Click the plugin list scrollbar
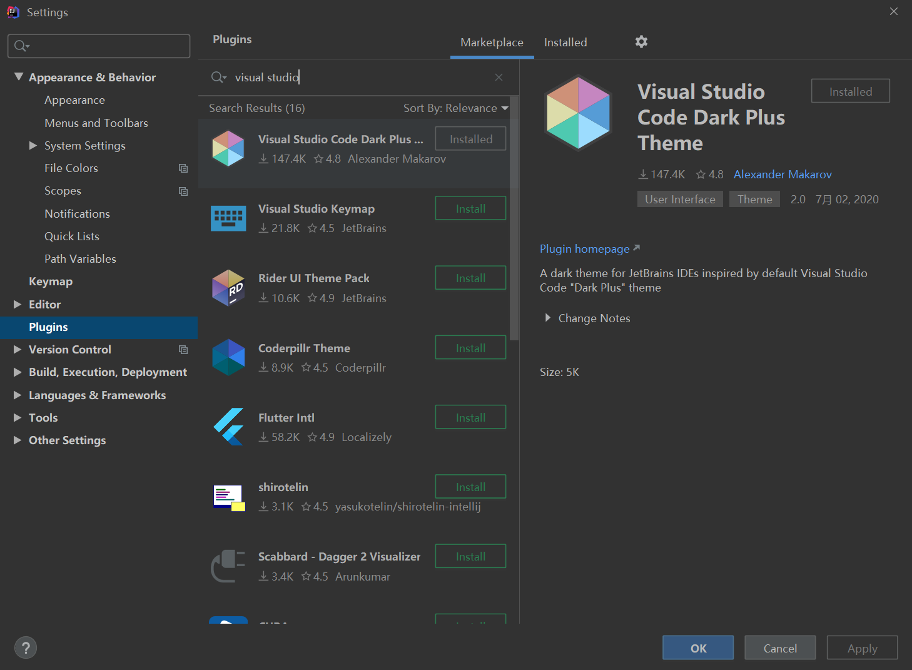Viewport: 912px width, 670px height. pyautogui.click(x=514, y=218)
